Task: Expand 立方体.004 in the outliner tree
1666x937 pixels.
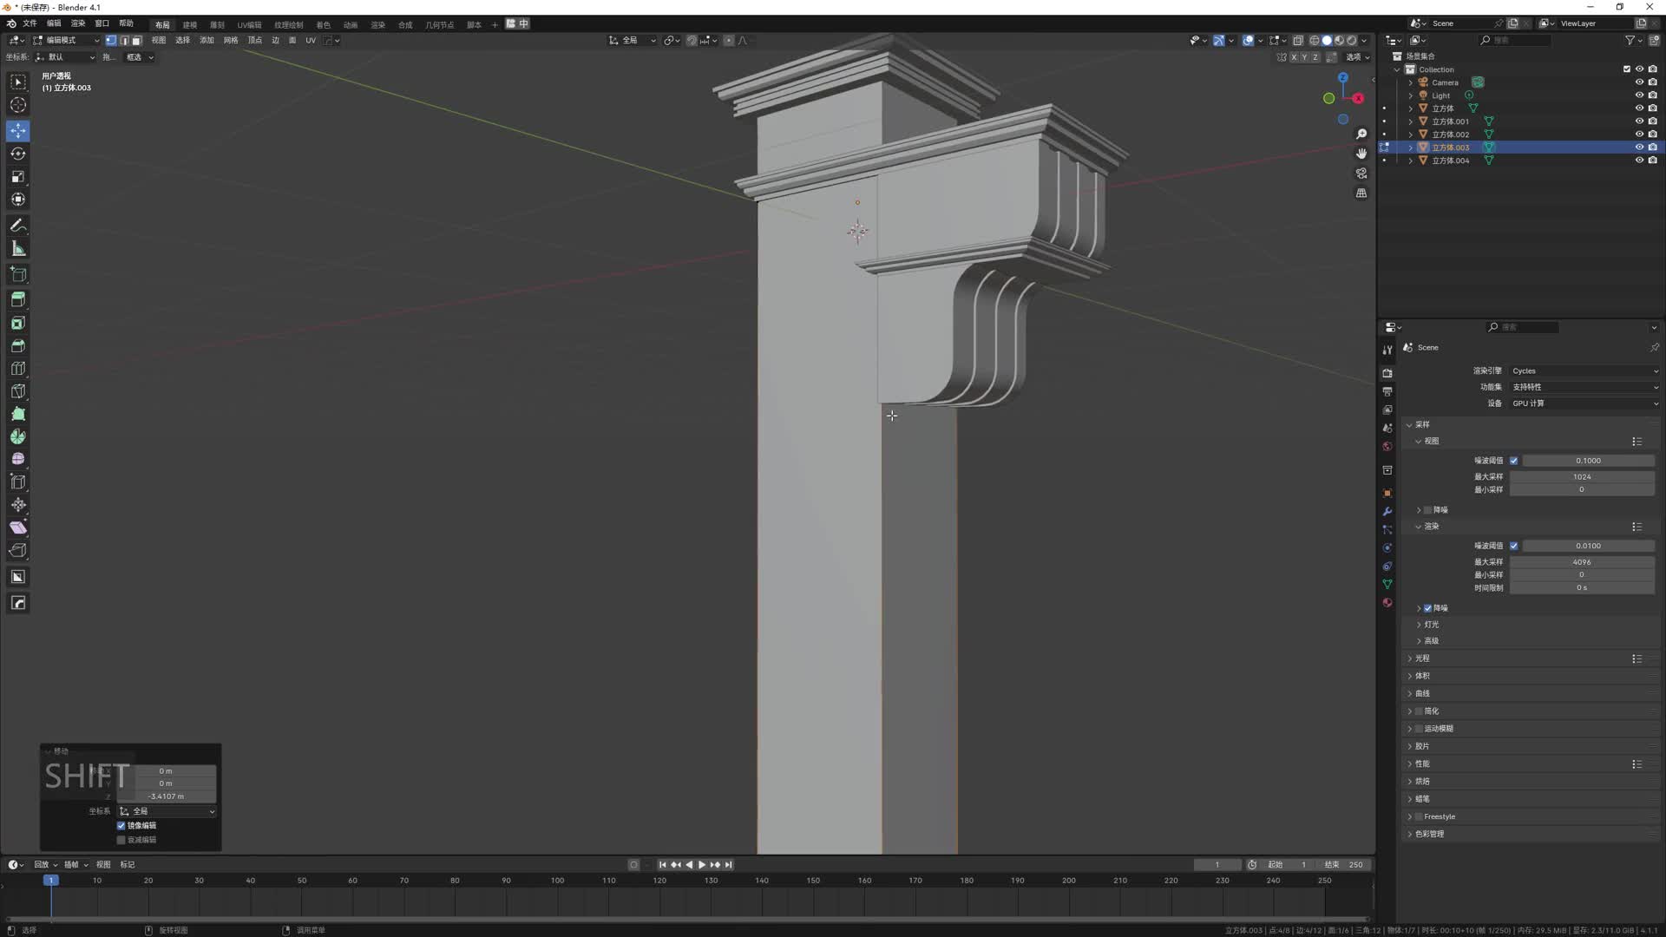Action: (1411, 161)
